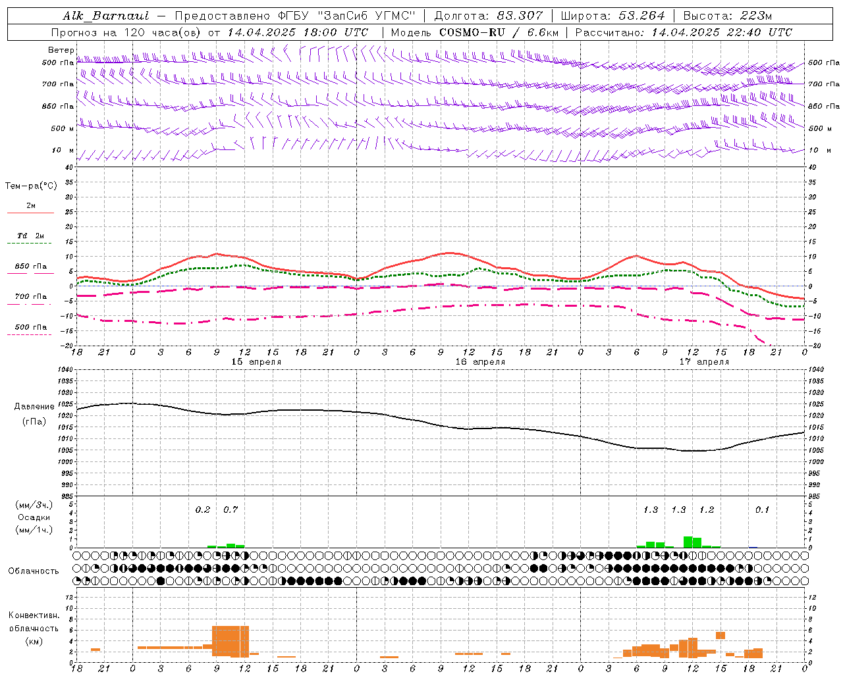Image resolution: width=843 pixels, height=674 pixels.
Task: Click the left '700 гПа' label in the wind panel
Action: (58, 84)
